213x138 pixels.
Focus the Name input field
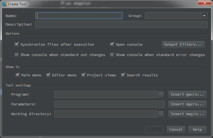79,16
